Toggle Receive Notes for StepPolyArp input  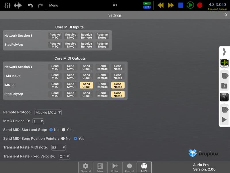[x=102, y=45]
